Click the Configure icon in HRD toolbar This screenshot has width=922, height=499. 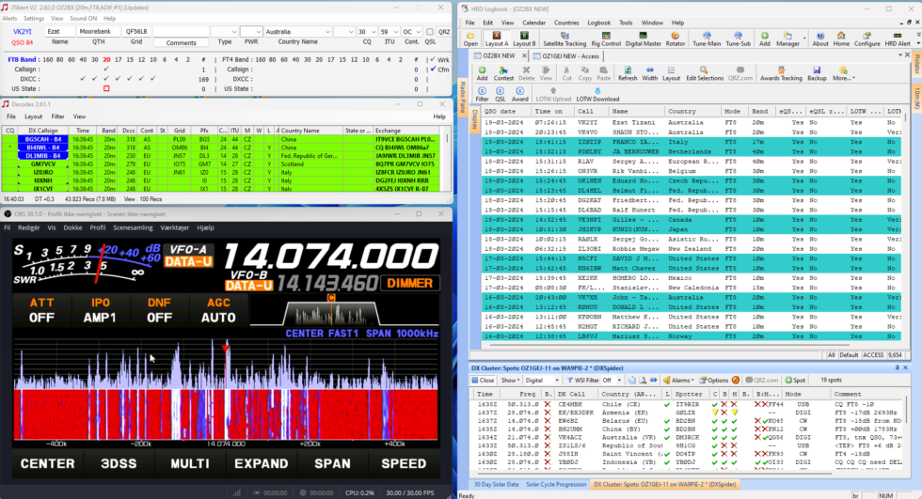pos(866,39)
